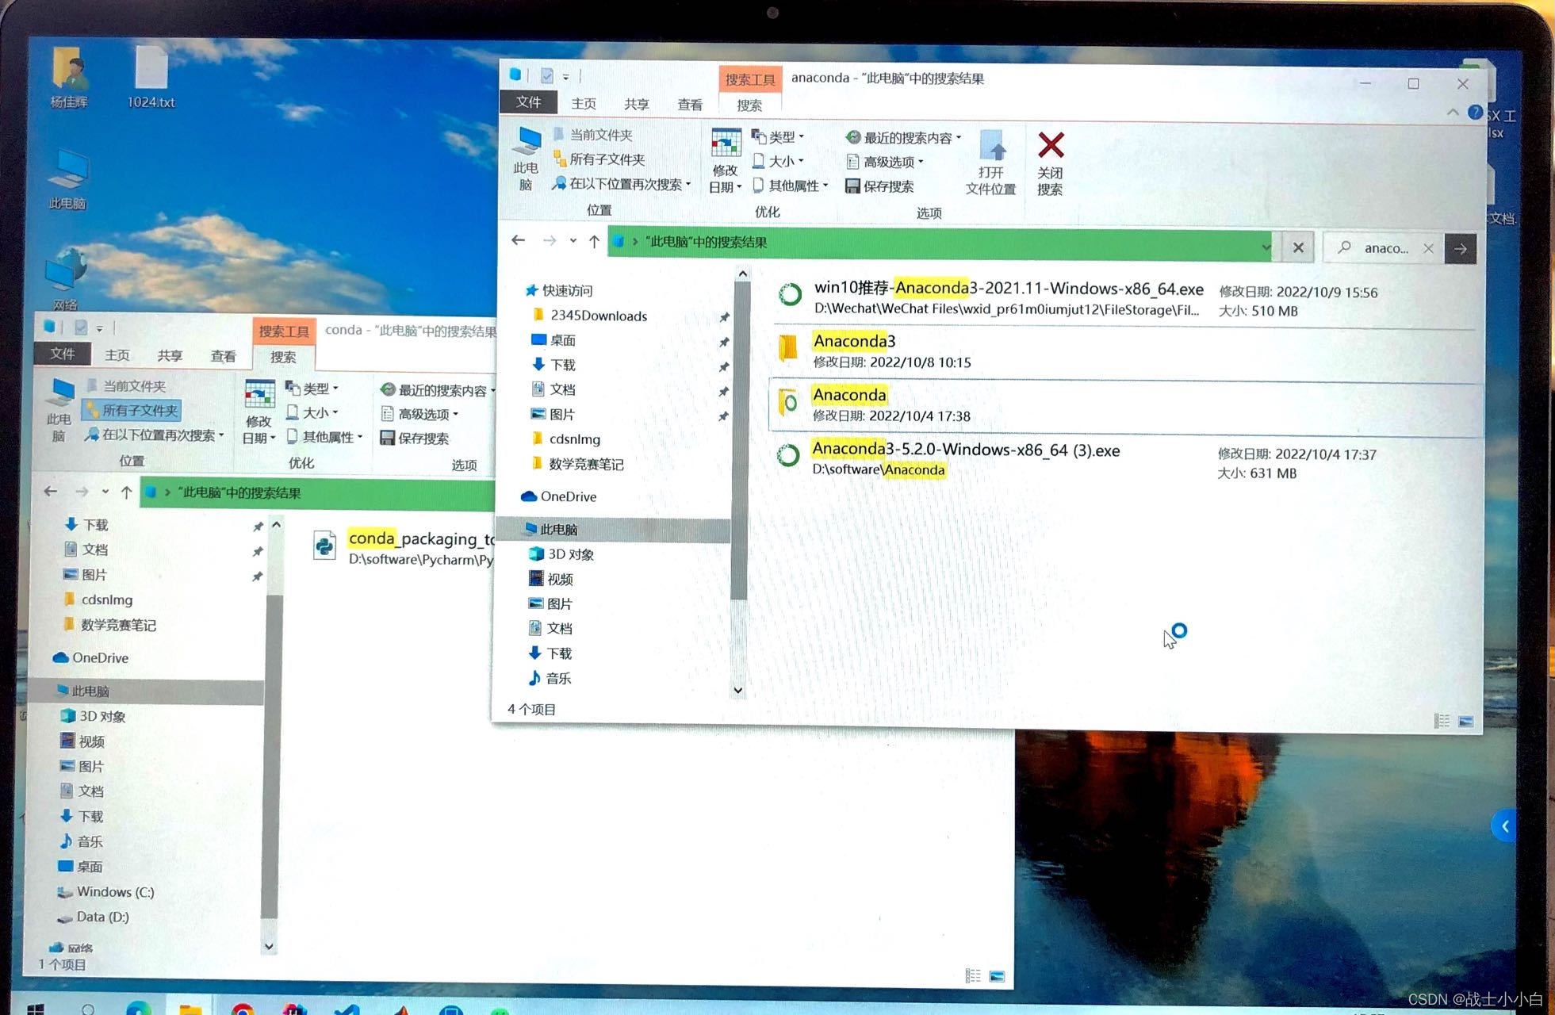
Task: Click Date Modified icon in conda window
Action: click(259, 394)
